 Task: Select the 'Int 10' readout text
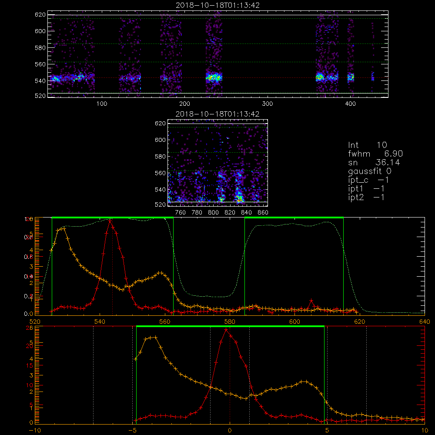tap(367, 145)
